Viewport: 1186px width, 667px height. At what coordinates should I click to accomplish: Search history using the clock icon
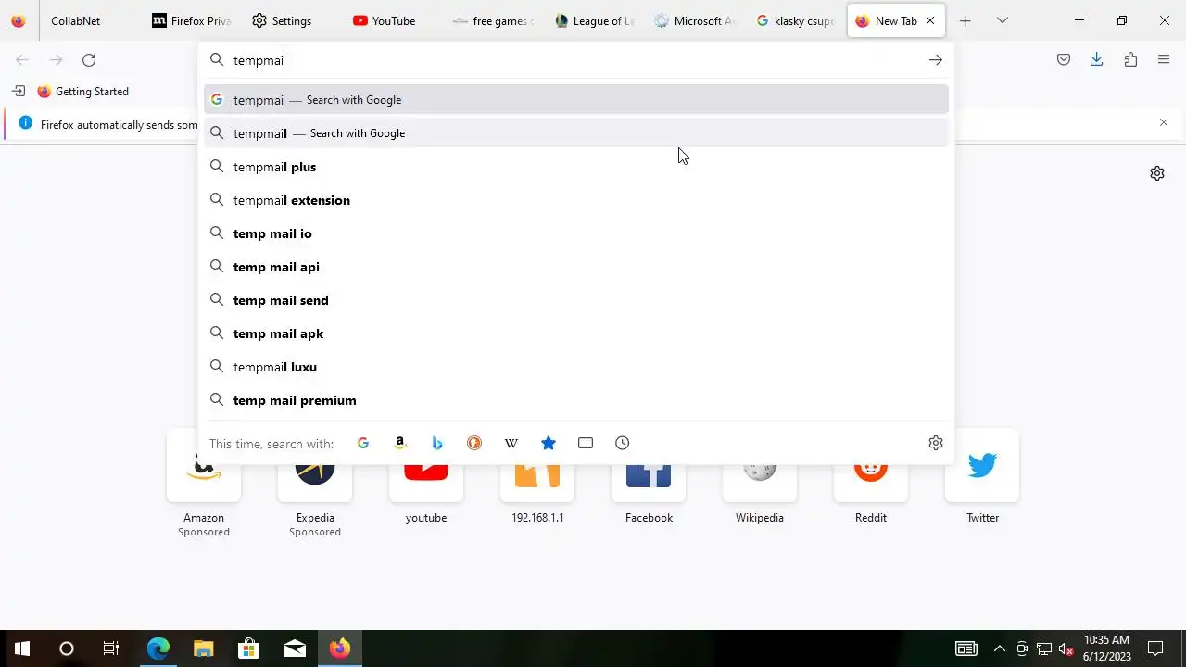(x=623, y=443)
